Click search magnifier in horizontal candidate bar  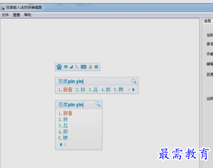tap(134, 81)
